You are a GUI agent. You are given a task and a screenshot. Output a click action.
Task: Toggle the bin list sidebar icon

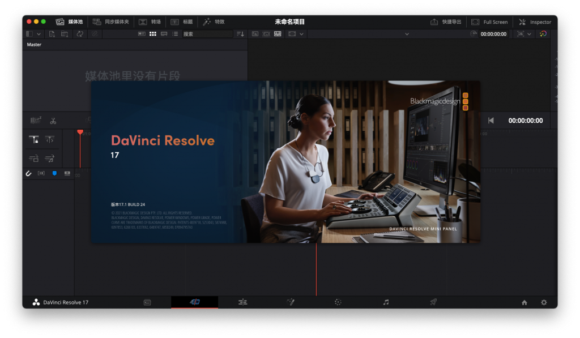(x=29, y=34)
